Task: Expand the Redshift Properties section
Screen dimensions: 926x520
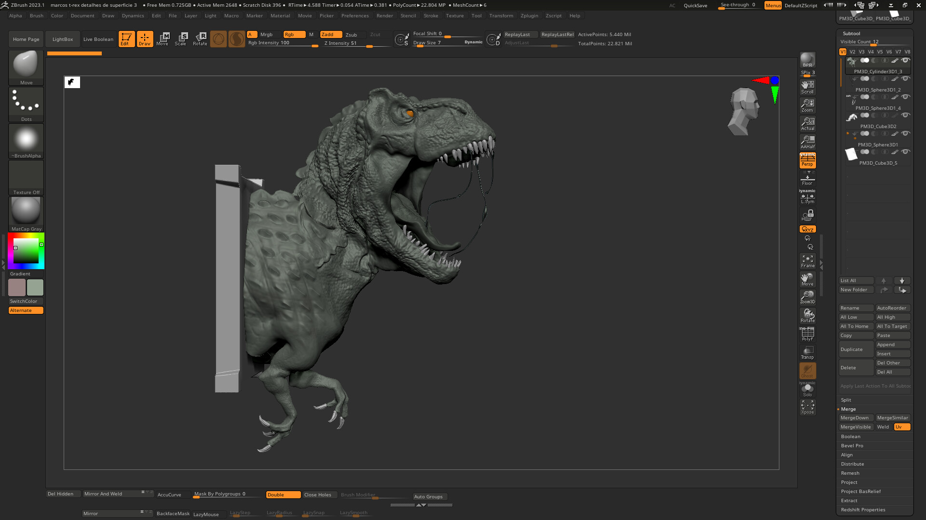Action: pyautogui.click(x=863, y=509)
